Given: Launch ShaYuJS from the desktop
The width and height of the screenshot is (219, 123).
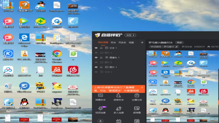Looking at the screenshot, I should [73, 23].
